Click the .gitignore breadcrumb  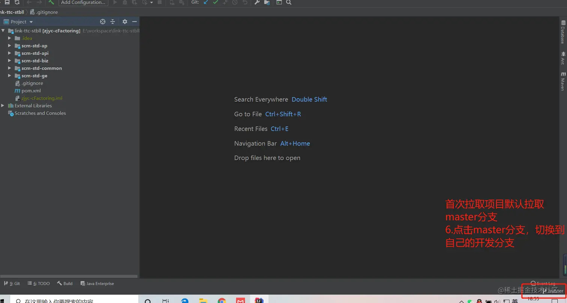tap(44, 12)
